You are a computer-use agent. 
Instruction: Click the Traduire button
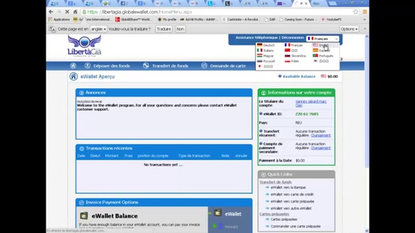[x=164, y=29]
